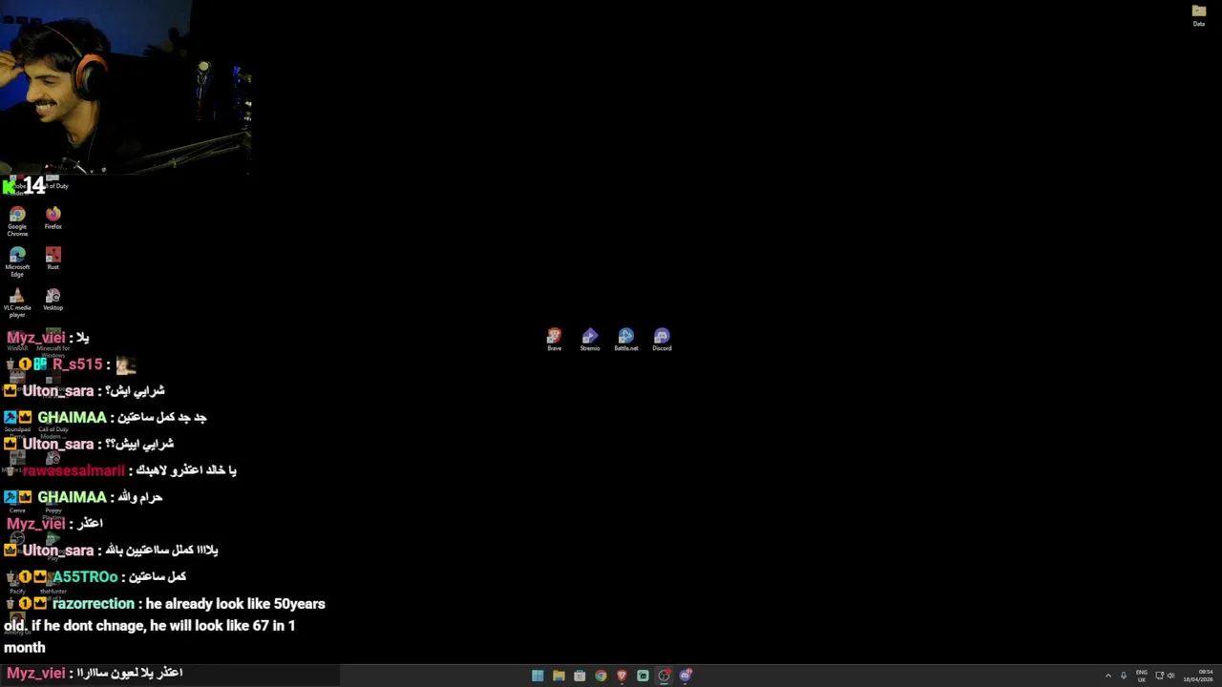Select the Discord desktop shortcut
The height and width of the screenshot is (687, 1222).
662,340
